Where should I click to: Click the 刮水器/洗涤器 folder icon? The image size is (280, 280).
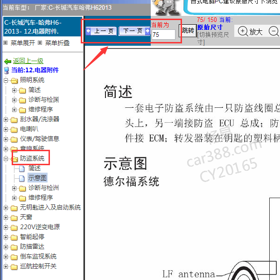(x=14, y=120)
